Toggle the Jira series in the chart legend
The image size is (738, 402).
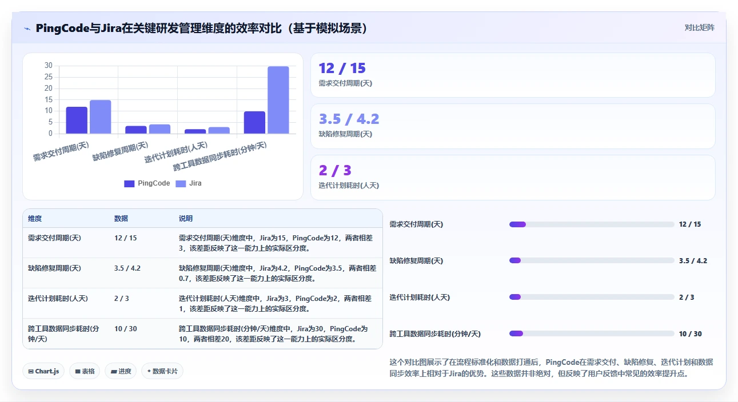coord(188,183)
